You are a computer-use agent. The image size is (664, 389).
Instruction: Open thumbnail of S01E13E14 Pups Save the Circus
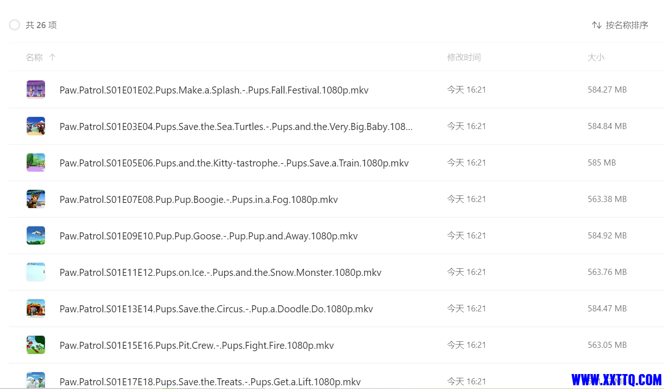click(x=36, y=308)
